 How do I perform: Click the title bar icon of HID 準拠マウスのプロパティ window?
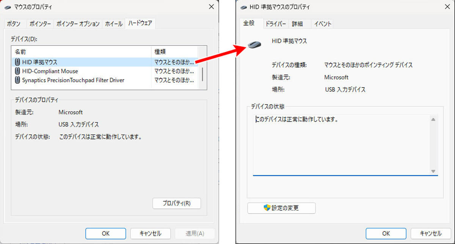[x=243, y=7]
